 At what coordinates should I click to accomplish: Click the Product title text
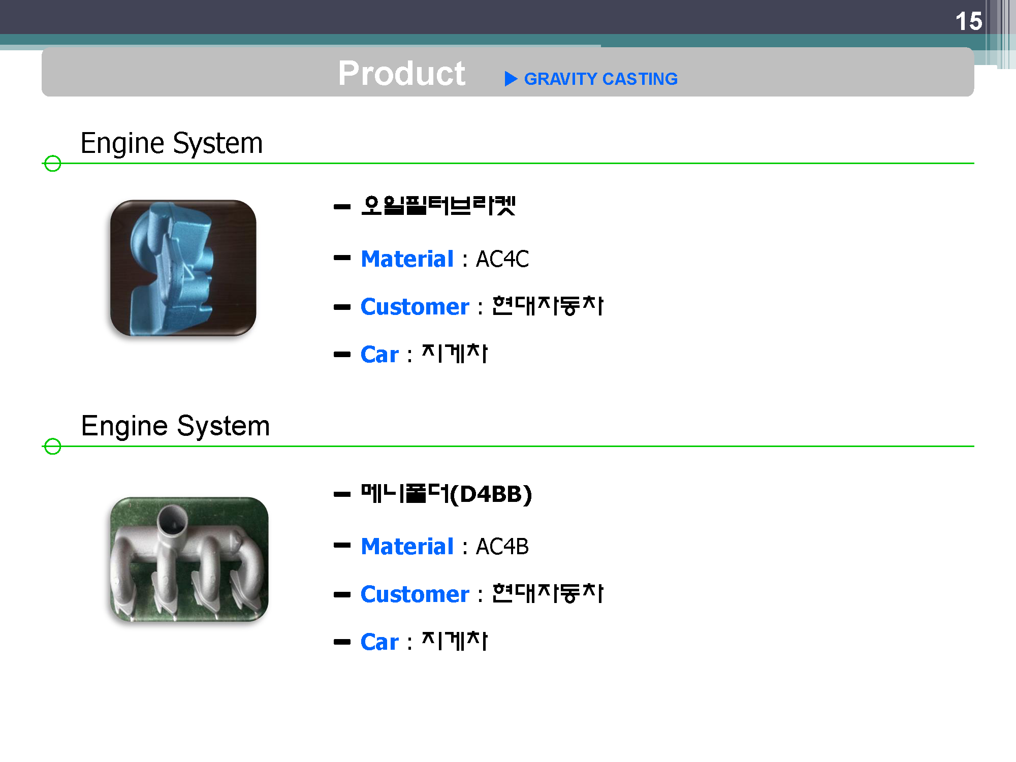(x=401, y=73)
